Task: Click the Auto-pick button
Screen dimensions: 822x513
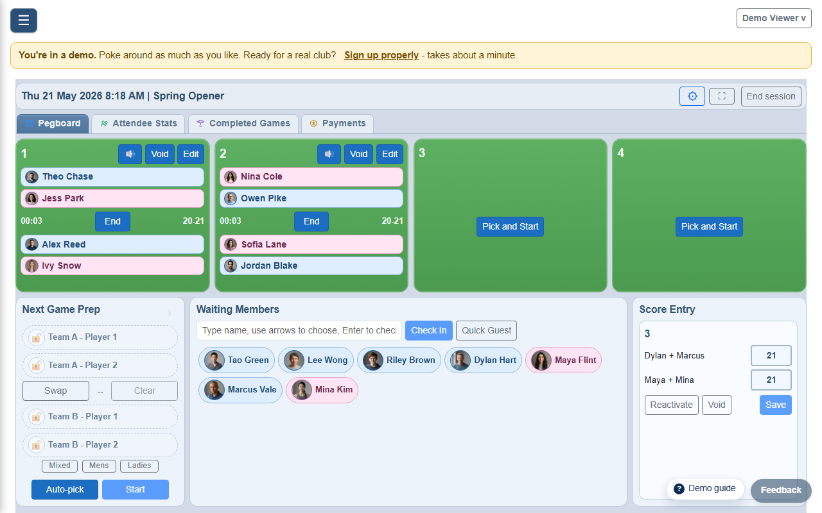Action: click(x=65, y=489)
